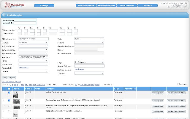Click the parooli muutmine link

169,3
